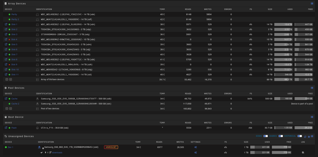Image resolution: width=318 pixels, height=157 pixels.
Task: Browse Disk 9 using its external-link icon
Action: coord(6,64)
